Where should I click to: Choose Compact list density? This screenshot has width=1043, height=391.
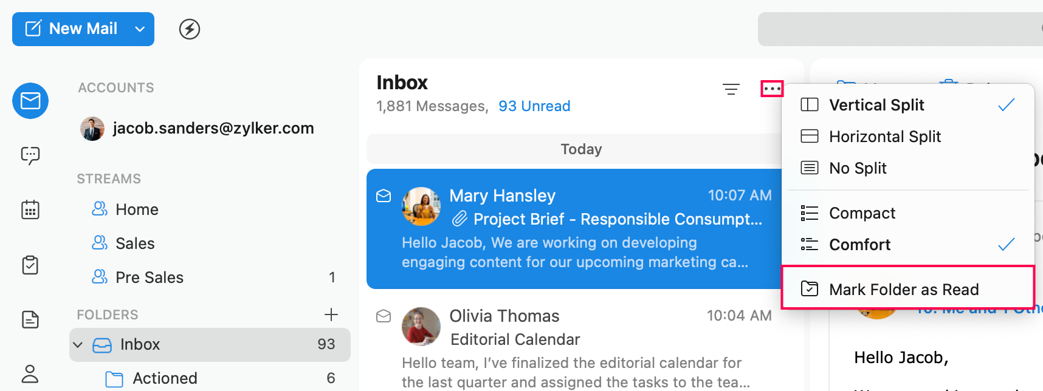pyautogui.click(x=908, y=213)
